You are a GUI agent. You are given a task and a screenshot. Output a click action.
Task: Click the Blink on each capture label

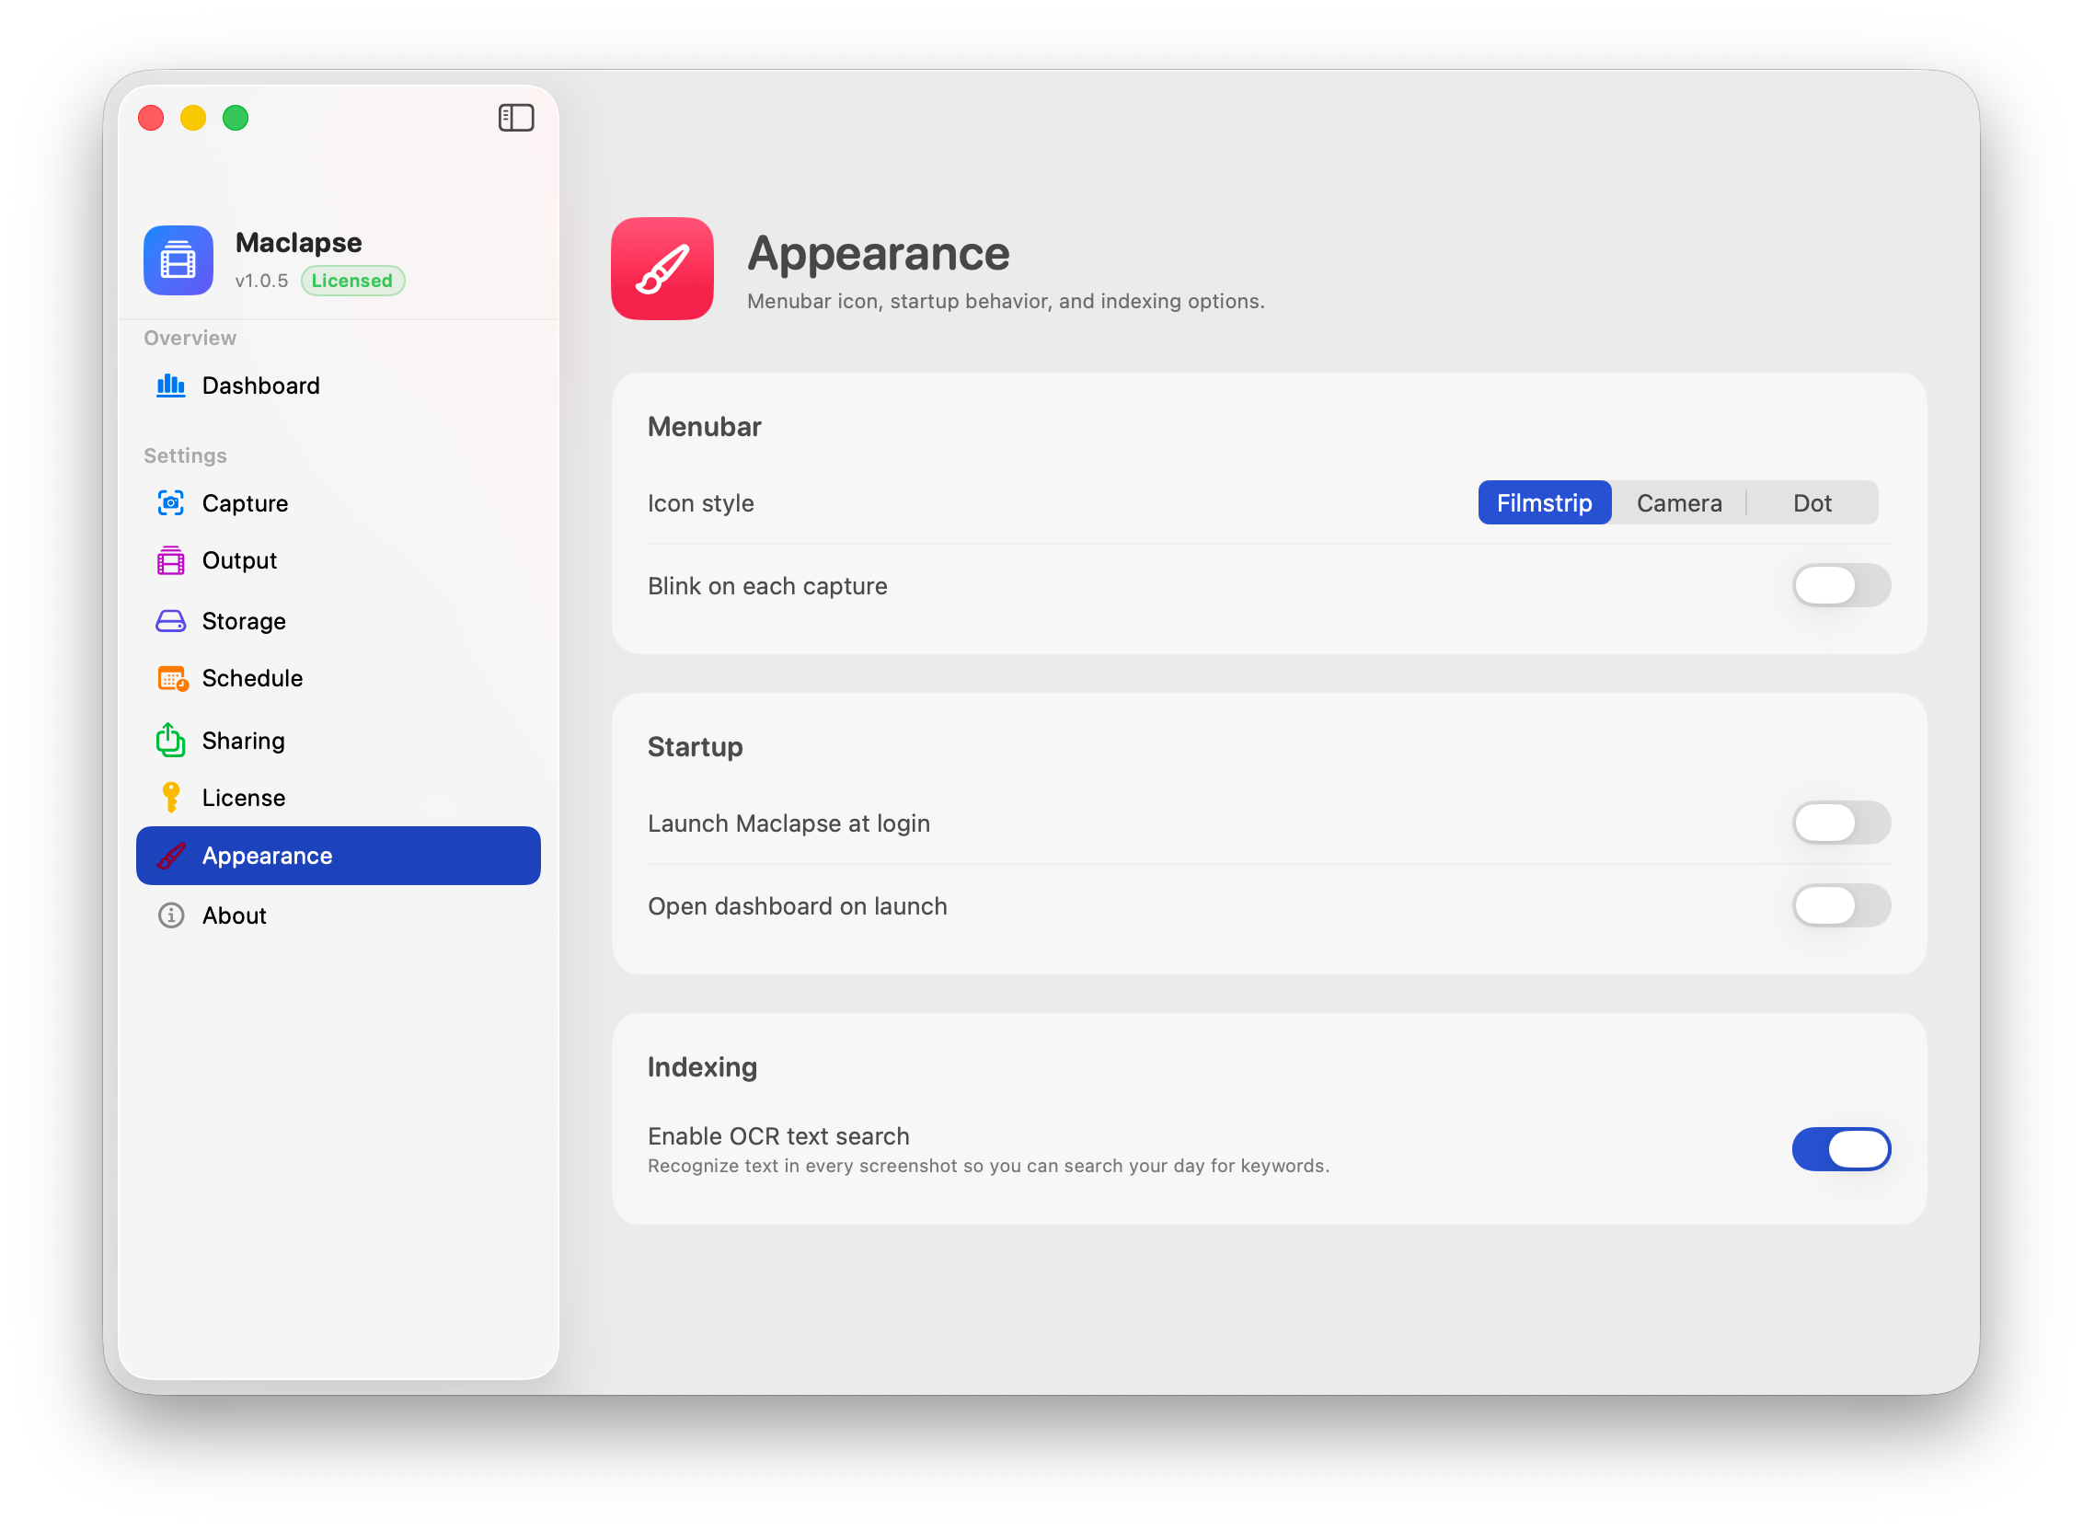point(767,586)
